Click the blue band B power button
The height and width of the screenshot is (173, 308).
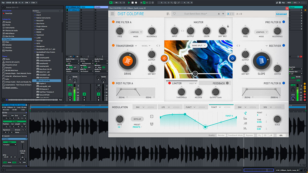[232, 58]
